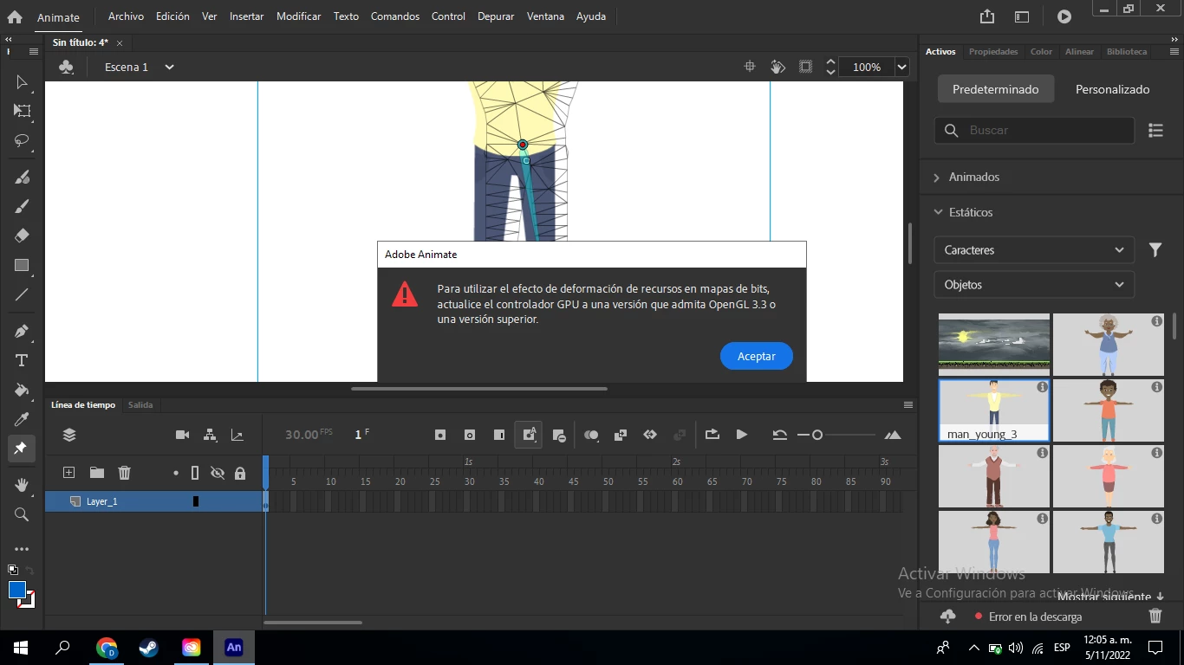This screenshot has height=665, width=1184.
Task: Toggle onion skin in the timeline
Action: 591,435
